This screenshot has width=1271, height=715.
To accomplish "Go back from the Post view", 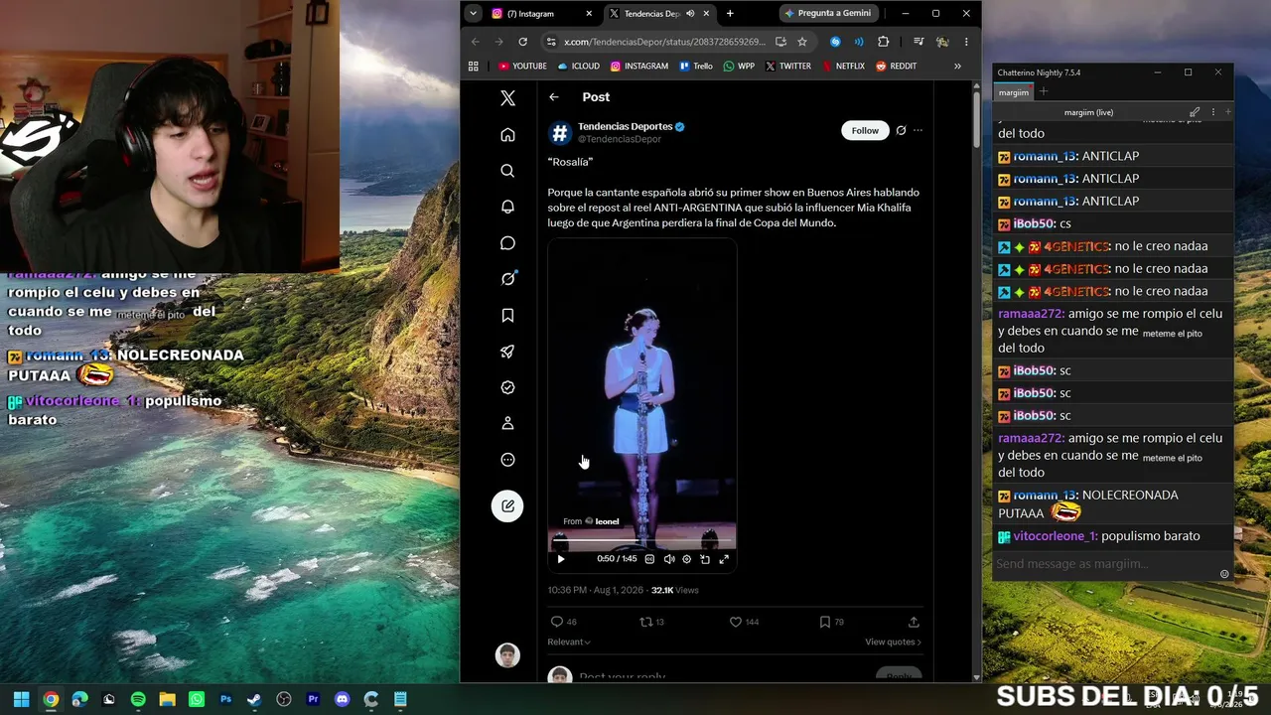I will [x=554, y=96].
